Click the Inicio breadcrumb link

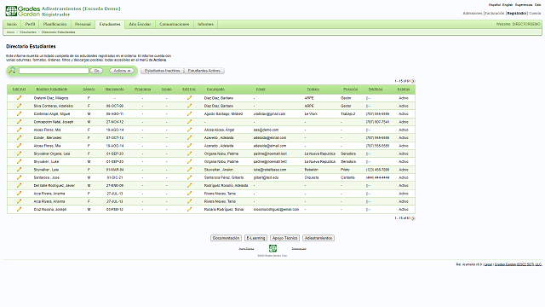10,32
